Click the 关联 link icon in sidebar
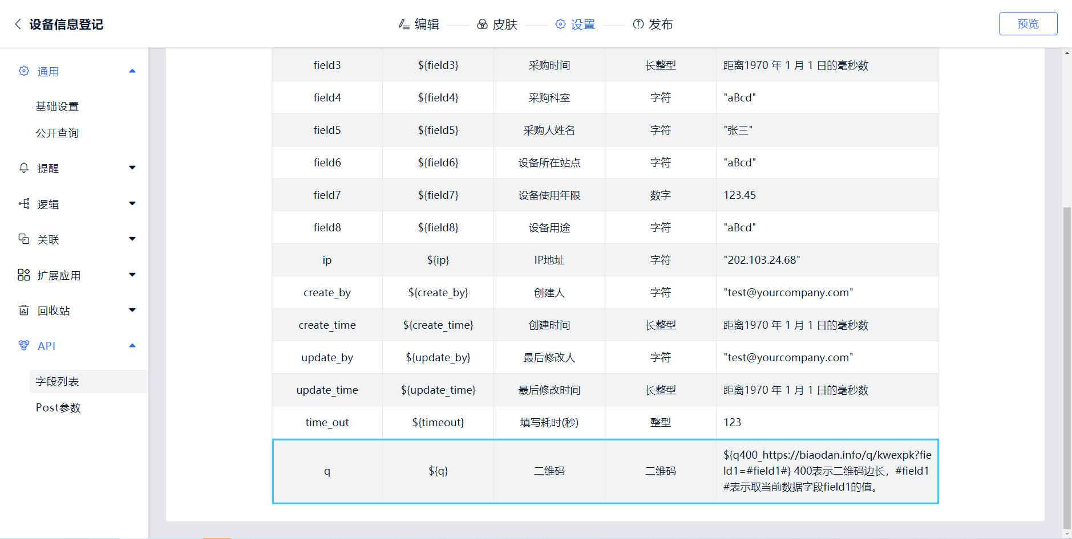This screenshot has height=539, width=1072. tap(24, 239)
